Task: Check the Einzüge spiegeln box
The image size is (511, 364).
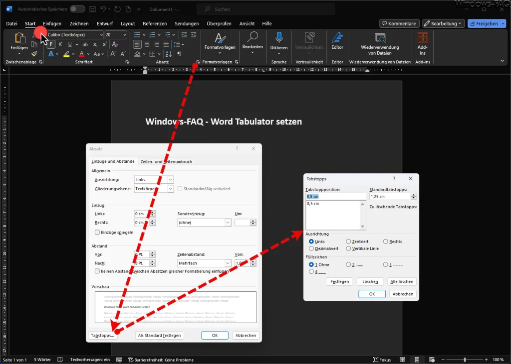Action: pyautogui.click(x=97, y=232)
